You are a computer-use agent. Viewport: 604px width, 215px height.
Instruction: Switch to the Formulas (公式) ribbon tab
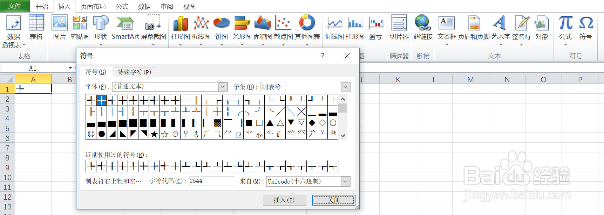click(x=122, y=6)
